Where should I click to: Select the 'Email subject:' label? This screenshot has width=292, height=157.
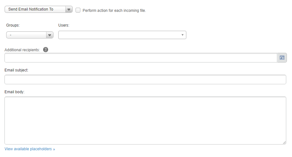point(16,70)
